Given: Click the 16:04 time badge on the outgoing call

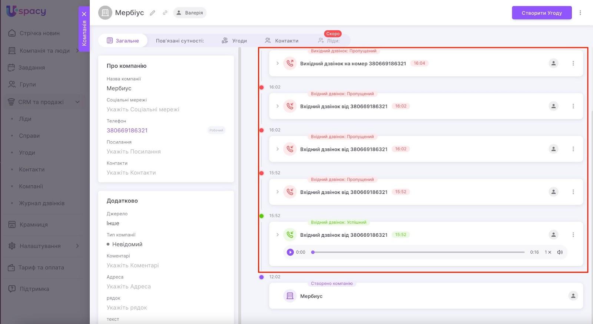Looking at the screenshot, I should 420,63.
